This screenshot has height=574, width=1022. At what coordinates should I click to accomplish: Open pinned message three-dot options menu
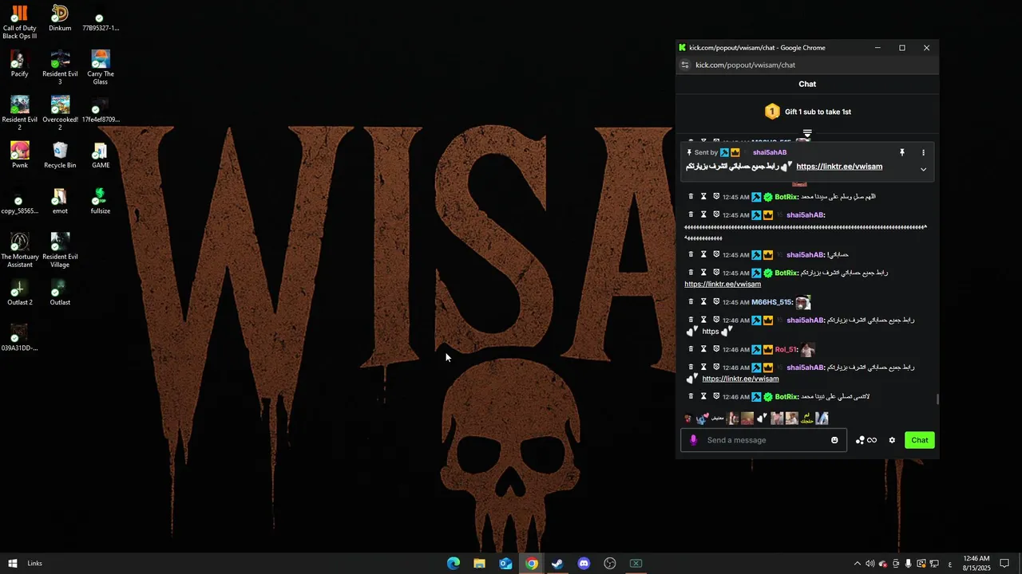923,152
